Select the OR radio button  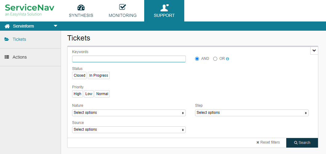tap(215, 59)
